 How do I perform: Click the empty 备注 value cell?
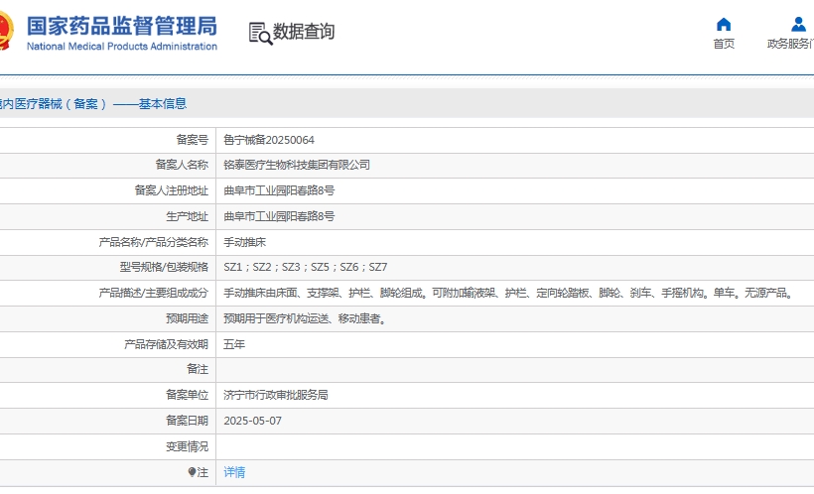(515, 370)
